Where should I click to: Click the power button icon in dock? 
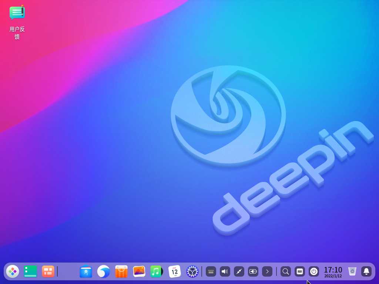point(314,272)
